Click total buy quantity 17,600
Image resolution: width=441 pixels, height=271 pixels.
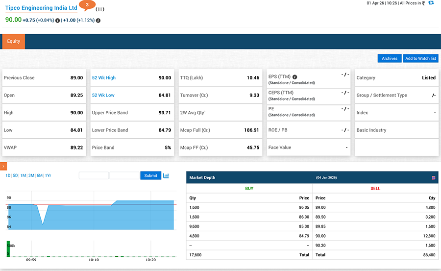(195, 255)
